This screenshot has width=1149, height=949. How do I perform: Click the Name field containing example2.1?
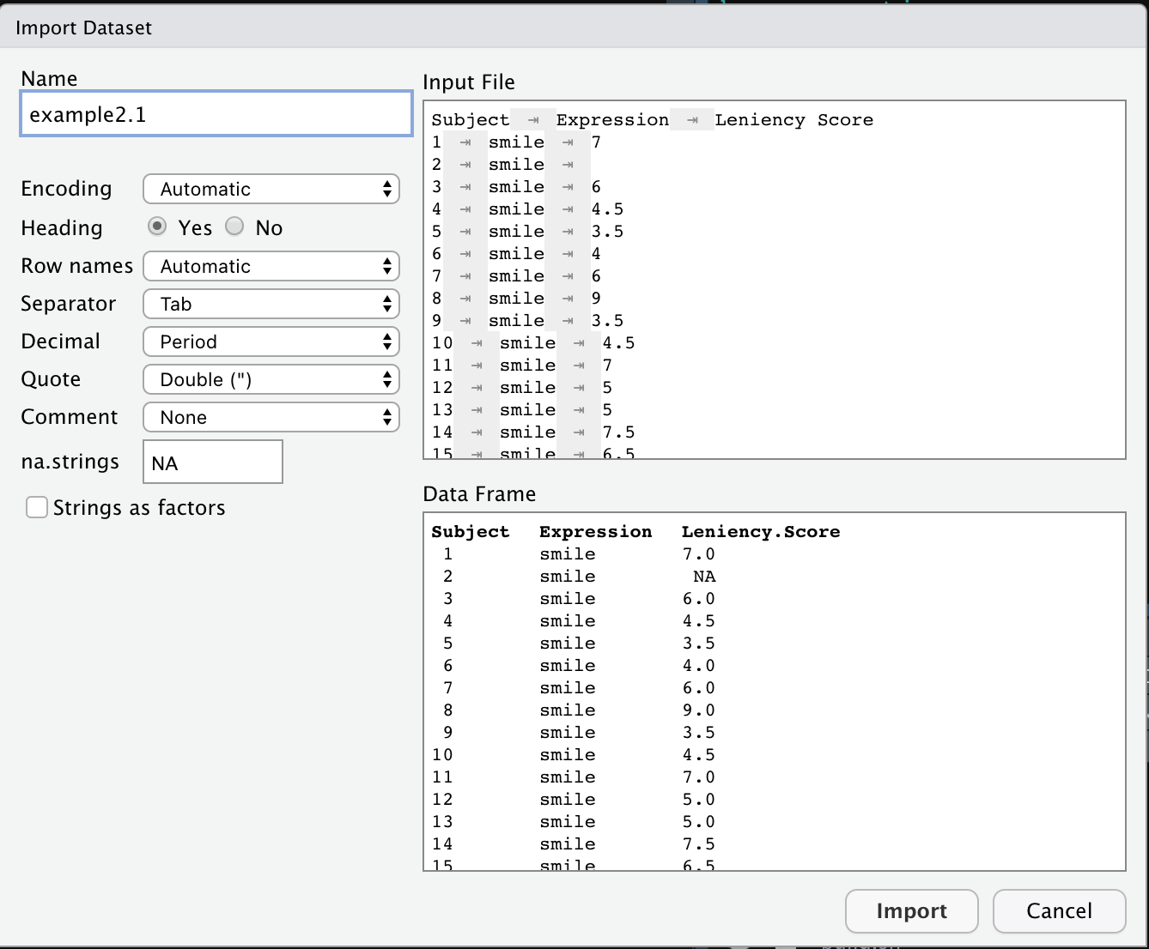click(x=216, y=114)
